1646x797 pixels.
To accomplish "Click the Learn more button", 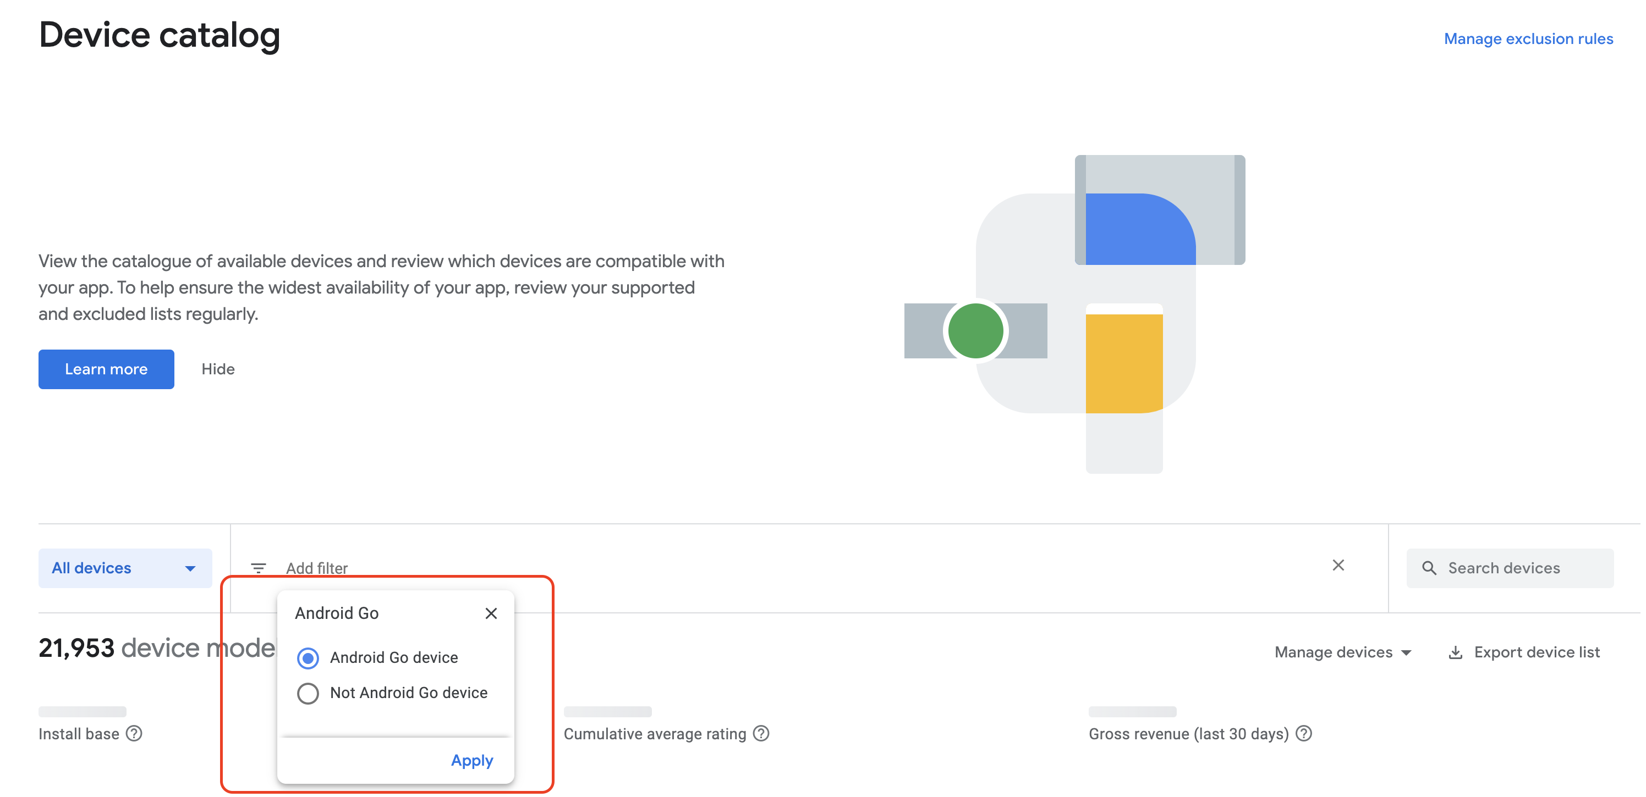I will click(x=106, y=369).
